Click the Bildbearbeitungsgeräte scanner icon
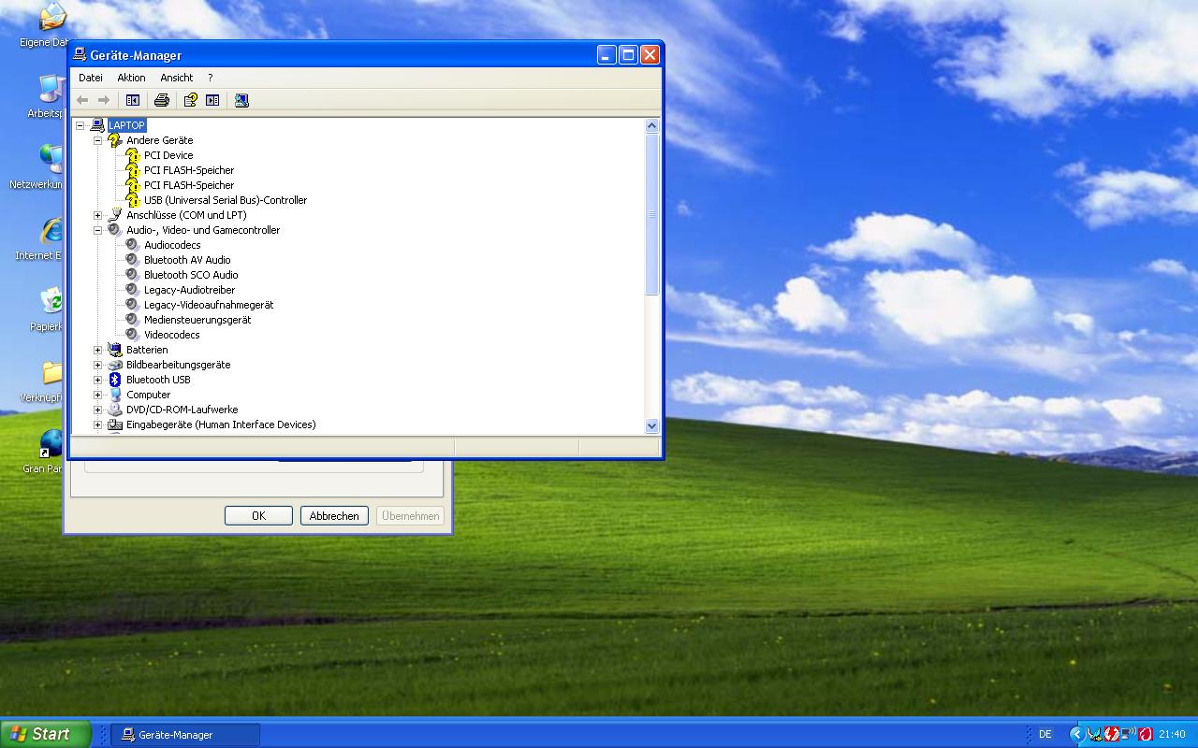This screenshot has width=1198, height=748. click(x=114, y=365)
